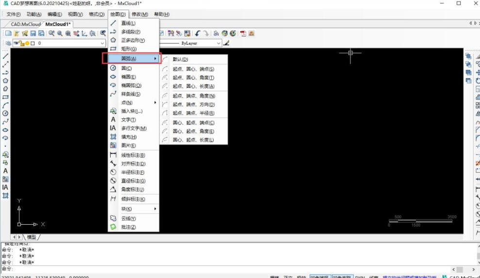480x278 pixels.
Task: Select the Polygon tool in left toolbar
Action: 5,81
